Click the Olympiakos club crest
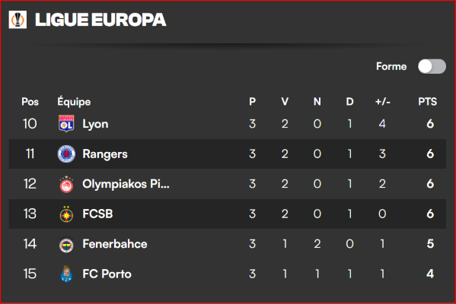Screen dimensions: 456x304 [x=66, y=184]
